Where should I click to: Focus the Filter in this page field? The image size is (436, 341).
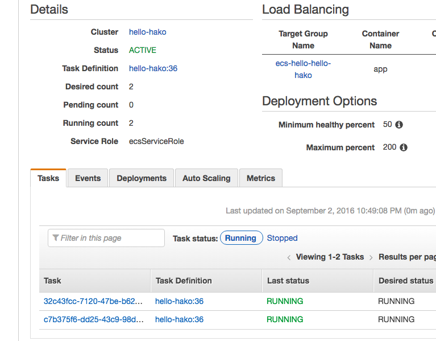[106, 238]
